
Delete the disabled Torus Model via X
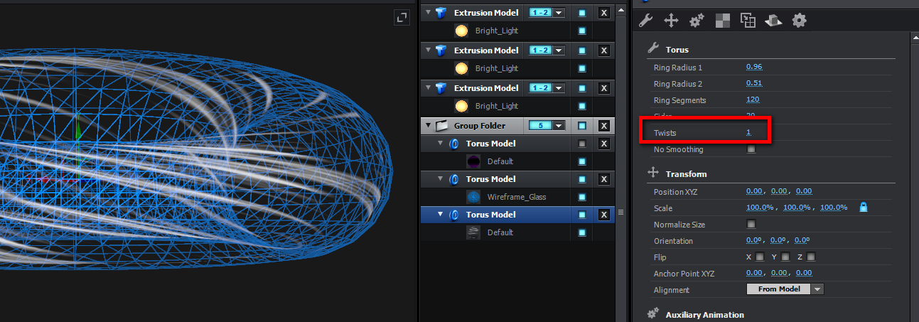[603, 144]
